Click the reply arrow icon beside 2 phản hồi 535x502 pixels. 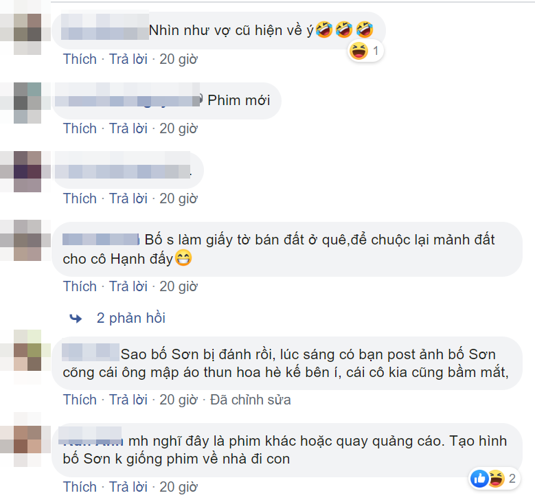tap(76, 318)
